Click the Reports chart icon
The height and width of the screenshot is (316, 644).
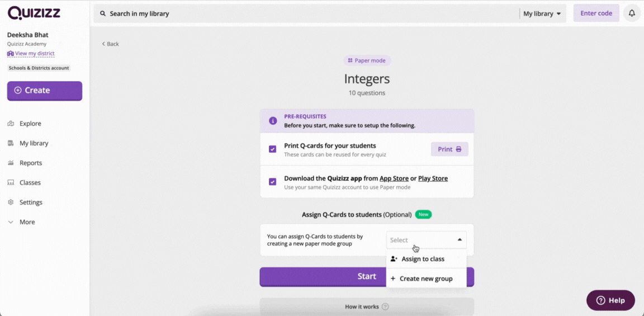11,163
